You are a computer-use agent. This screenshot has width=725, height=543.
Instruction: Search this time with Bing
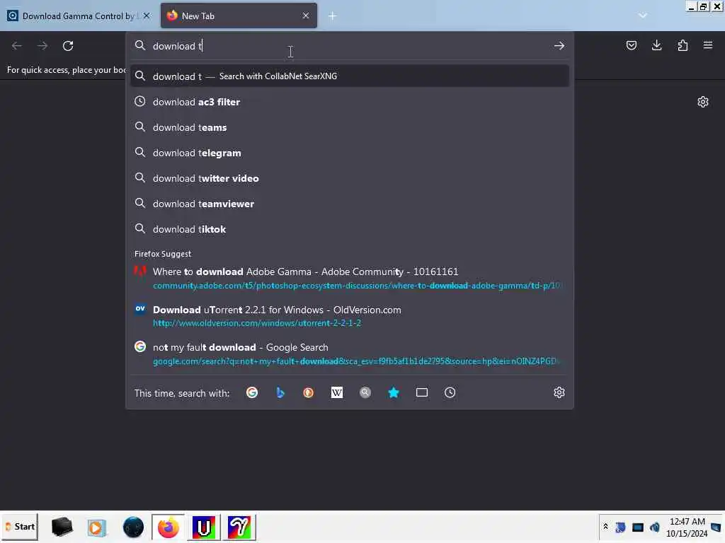[x=280, y=392]
